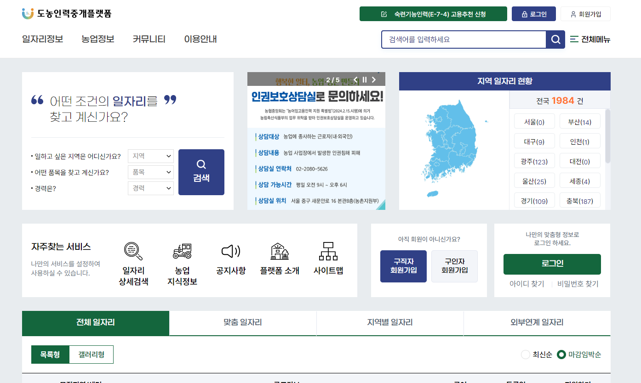
Task: Click the 구직자 회원가입 button
Action: tap(403, 266)
